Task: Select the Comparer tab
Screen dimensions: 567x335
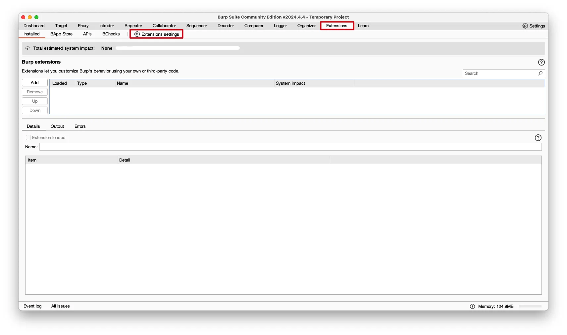Action: [254, 26]
